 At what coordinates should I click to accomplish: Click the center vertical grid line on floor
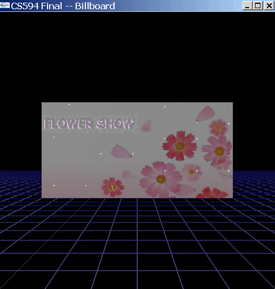pyautogui.click(x=137, y=244)
